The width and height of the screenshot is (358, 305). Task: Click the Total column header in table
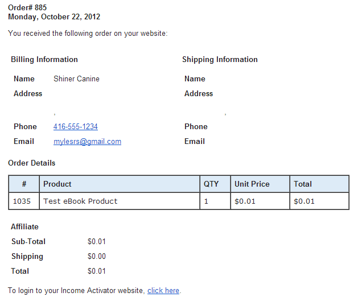pyautogui.click(x=319, y=184)
